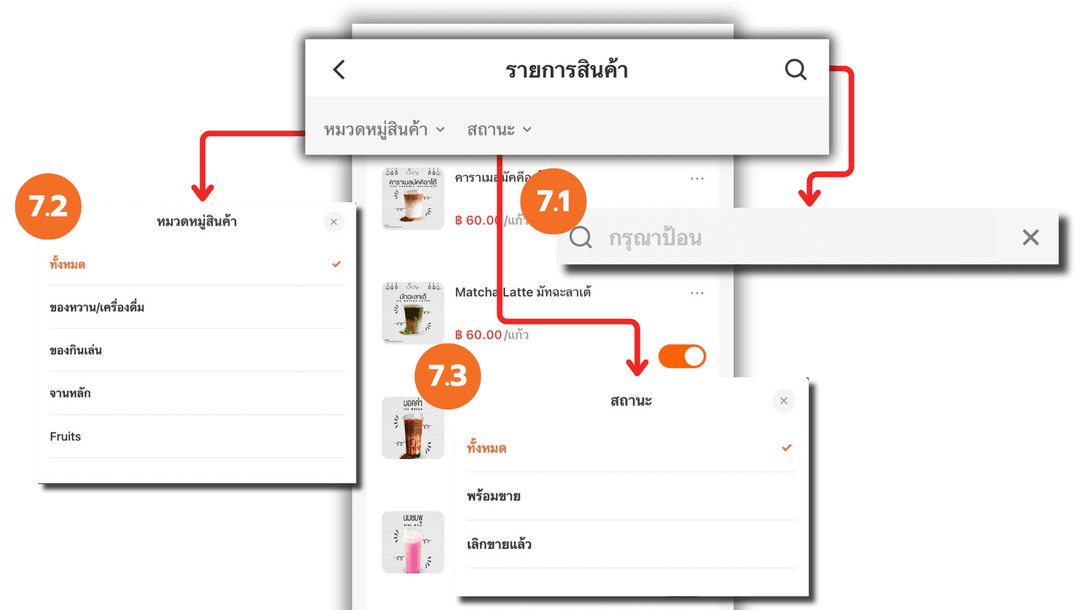1086x610 pixels.
Task: Expand the สถานะ dropdown filter
Action: [499, 130]
